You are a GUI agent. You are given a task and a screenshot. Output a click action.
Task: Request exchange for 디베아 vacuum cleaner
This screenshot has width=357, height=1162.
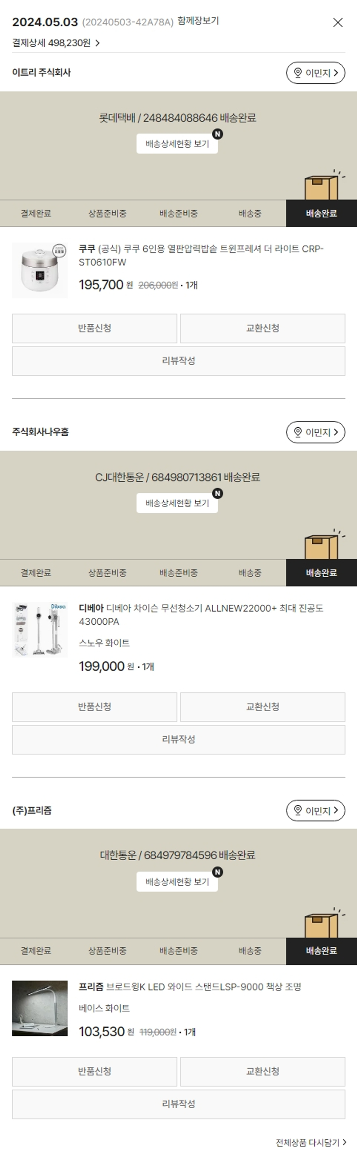pos(263,707)
